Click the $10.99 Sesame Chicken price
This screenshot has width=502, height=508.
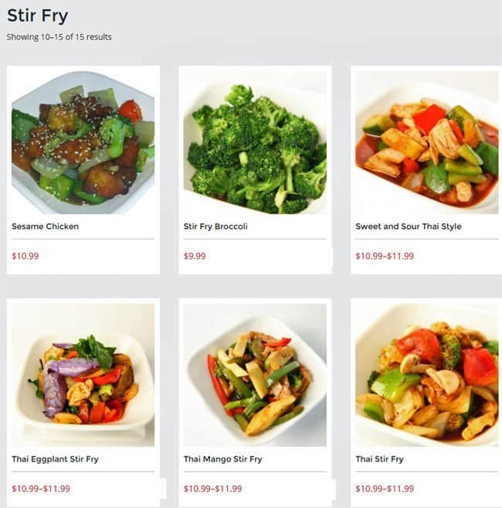tap(25, 256)
